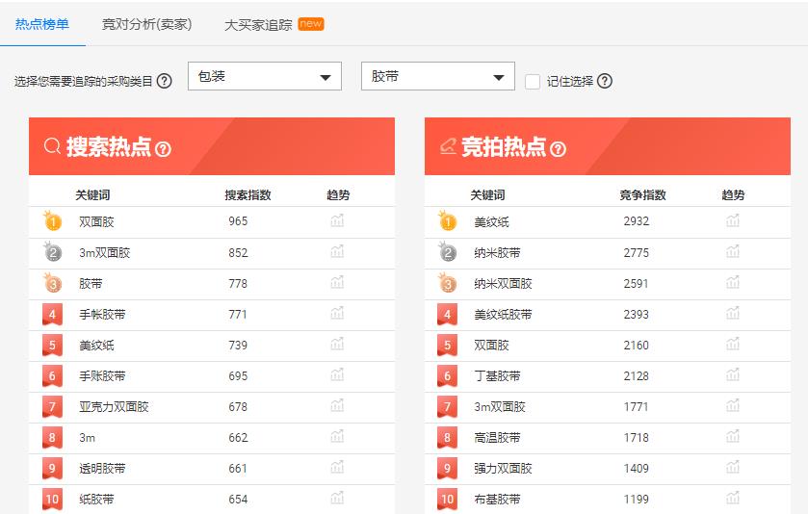
Task: Click help icon beside 搜索热点 heading
Action: pos(163,148)
